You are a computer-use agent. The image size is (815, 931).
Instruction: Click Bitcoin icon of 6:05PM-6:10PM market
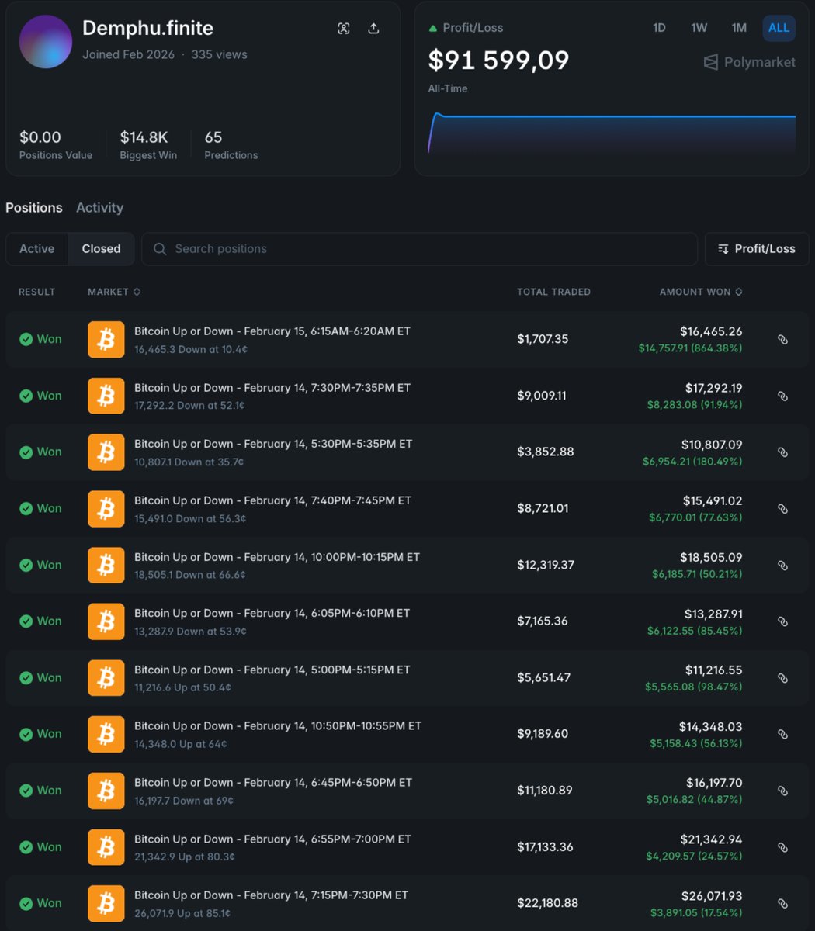click(x=106, y=621)
